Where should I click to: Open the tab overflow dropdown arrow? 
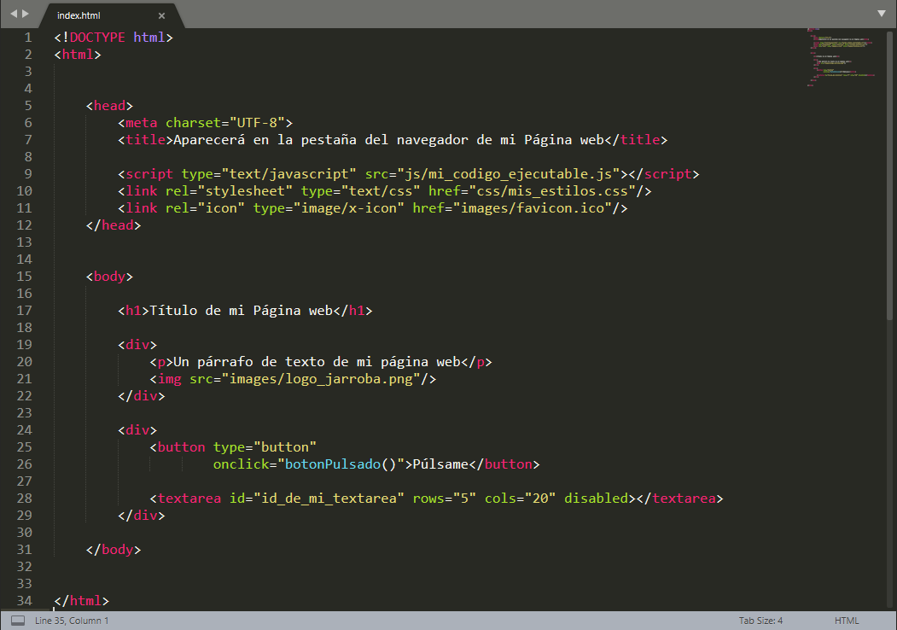click(x=882, y=14)
